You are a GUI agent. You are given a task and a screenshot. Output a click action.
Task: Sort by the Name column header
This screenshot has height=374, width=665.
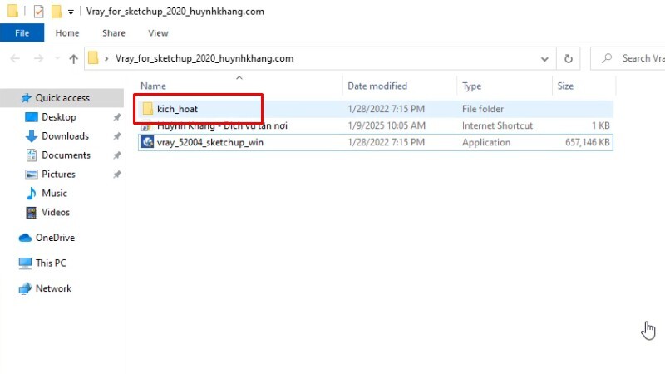153,86
